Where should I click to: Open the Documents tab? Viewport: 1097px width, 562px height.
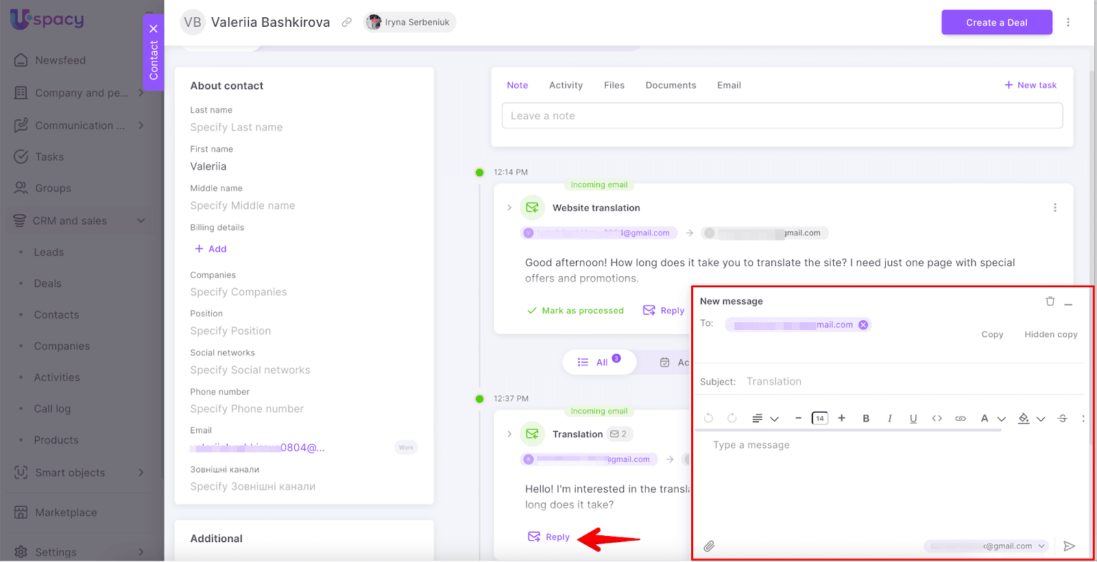670,86
